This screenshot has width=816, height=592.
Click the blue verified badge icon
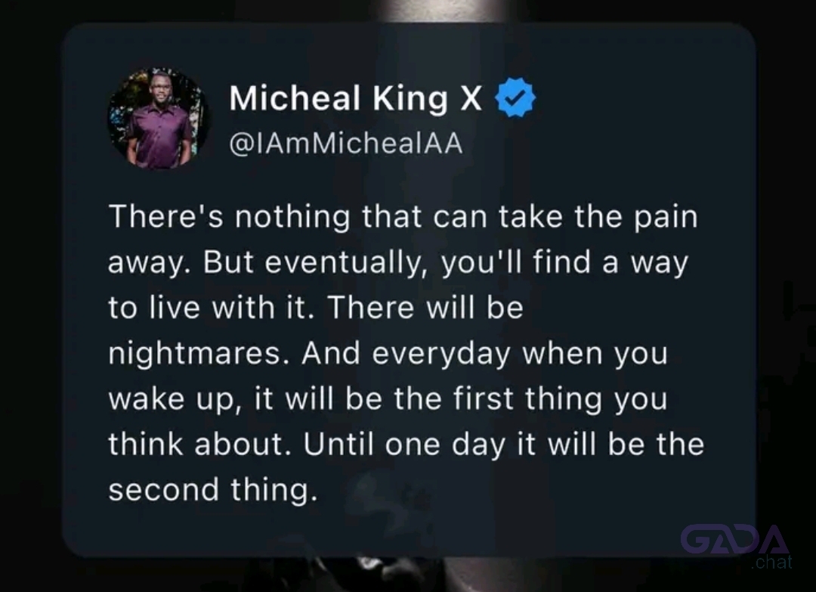point(515,98)
